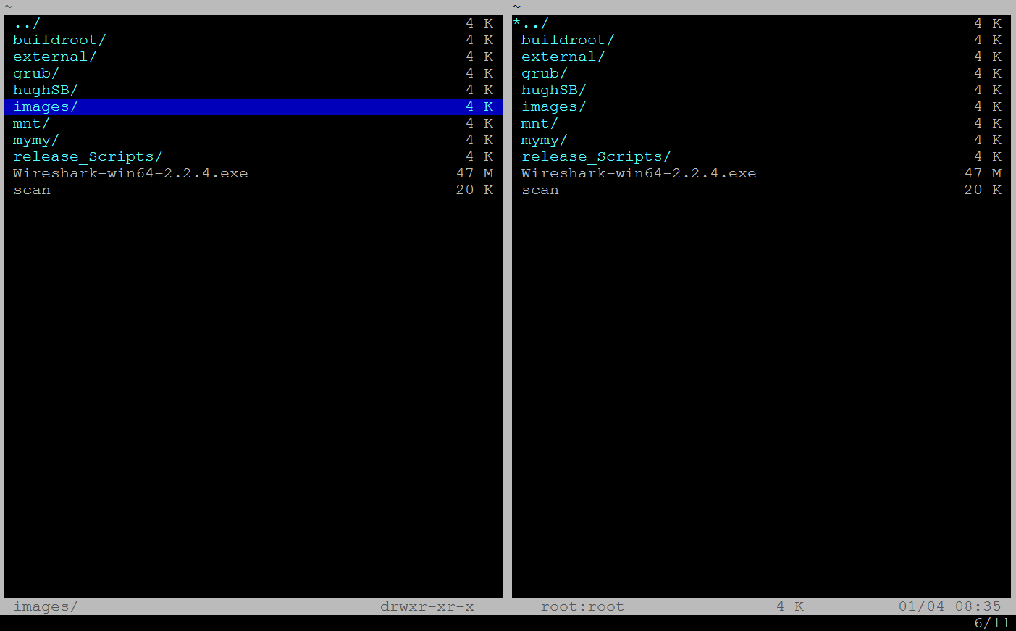
Task: Click root:root owner in status bar
Action: pyautogui.click(x=582, y=606)
